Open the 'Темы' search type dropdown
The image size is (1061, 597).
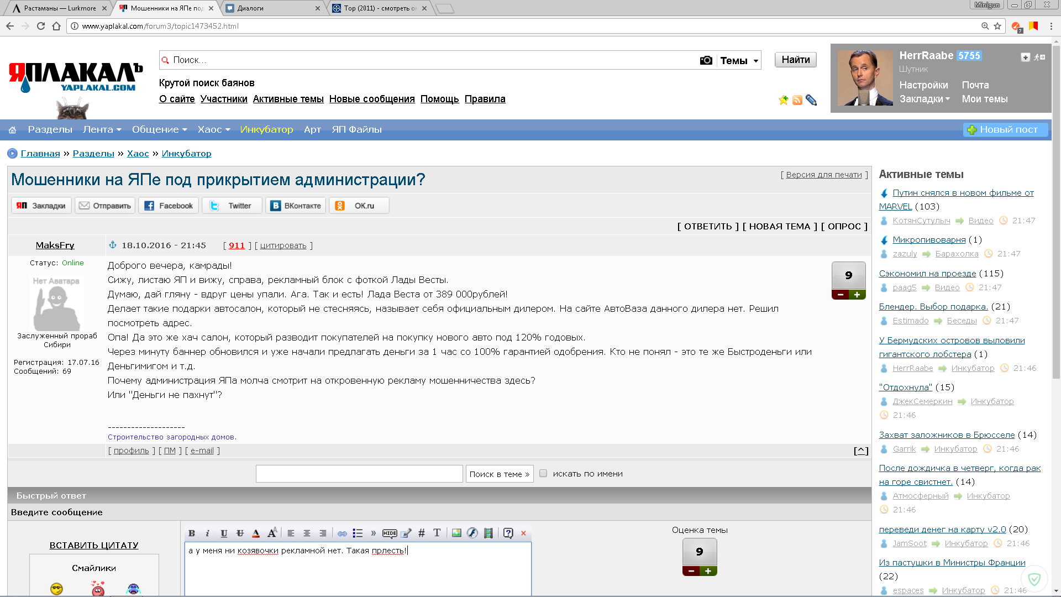(x=739, y=60)
